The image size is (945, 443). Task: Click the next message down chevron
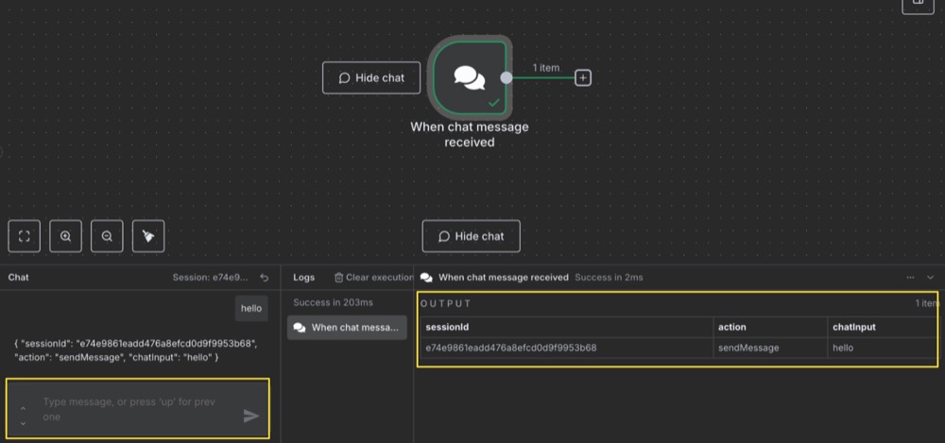point(23,423)
